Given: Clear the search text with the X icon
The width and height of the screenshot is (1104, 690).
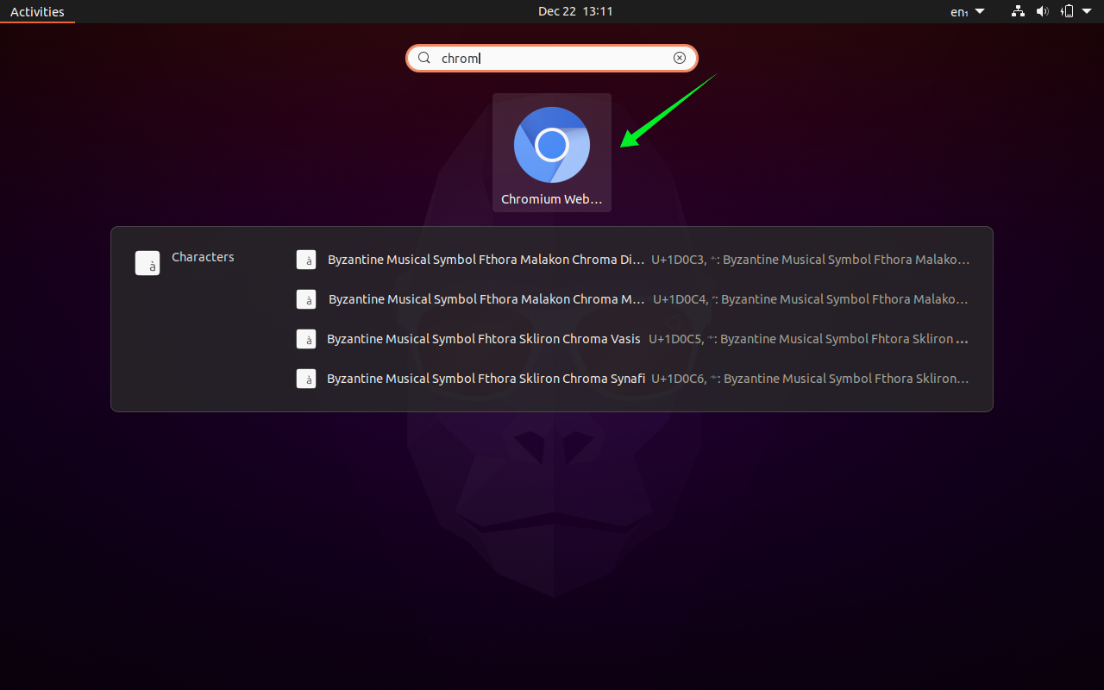Looking at the screenshot, I should point(680,58).
